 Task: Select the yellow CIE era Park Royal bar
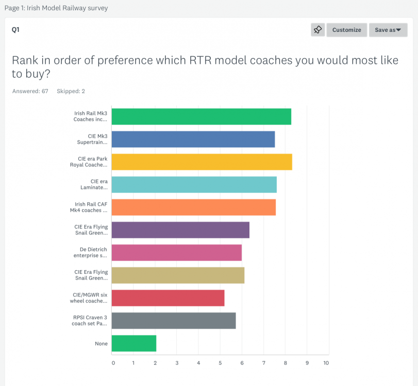click(202, 162)
